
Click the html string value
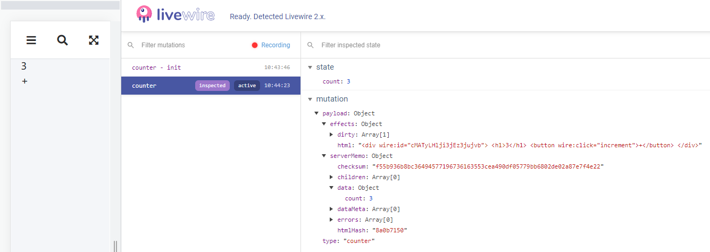[530, 145]
